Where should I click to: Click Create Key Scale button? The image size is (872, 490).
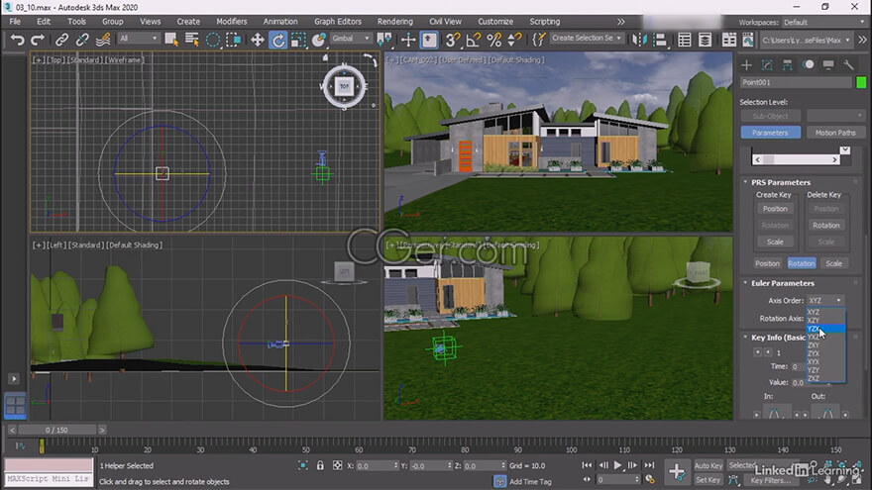click(775, 242)
